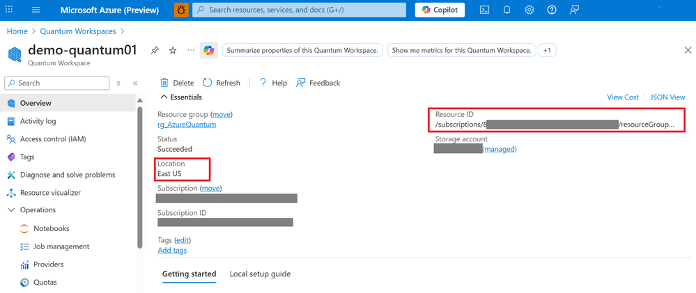This screenshot has width=696, height=293.
Task: Collapse the sidebar with the double chevron
Action: click(135, 83)
